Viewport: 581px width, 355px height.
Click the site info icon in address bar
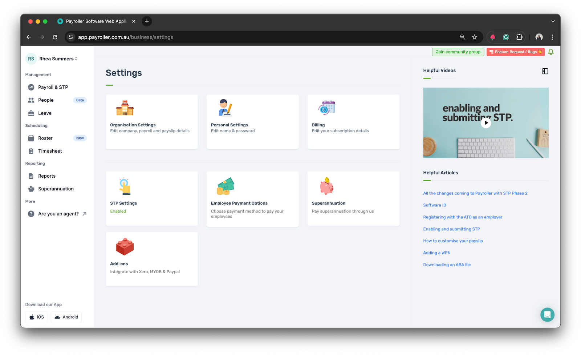click(71, 37)
